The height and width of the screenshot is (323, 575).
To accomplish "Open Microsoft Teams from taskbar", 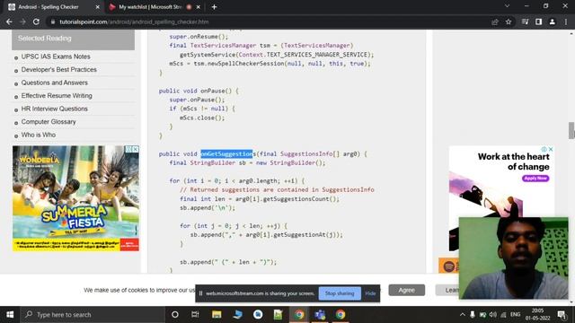I will pyautogui.click(x=320, y=315).
